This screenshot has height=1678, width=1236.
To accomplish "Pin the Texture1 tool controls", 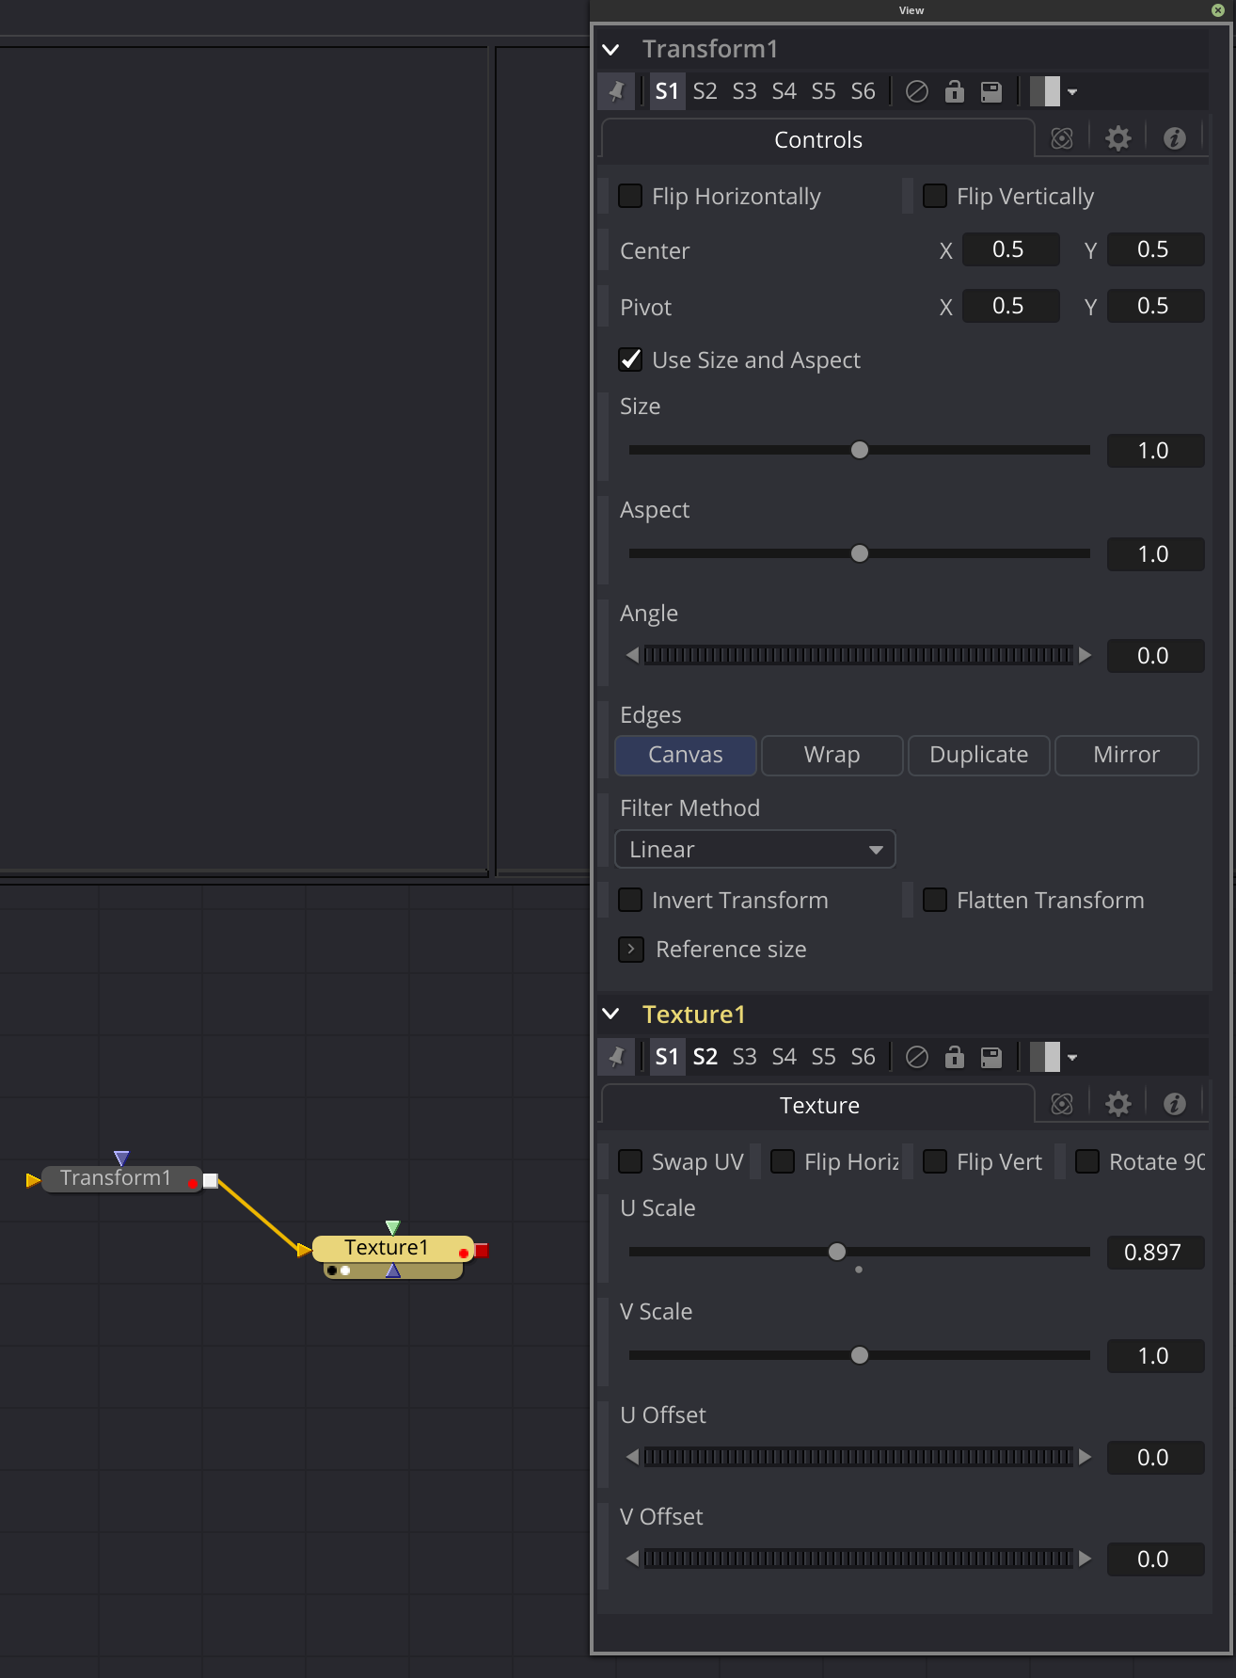I will (616, 1057).
